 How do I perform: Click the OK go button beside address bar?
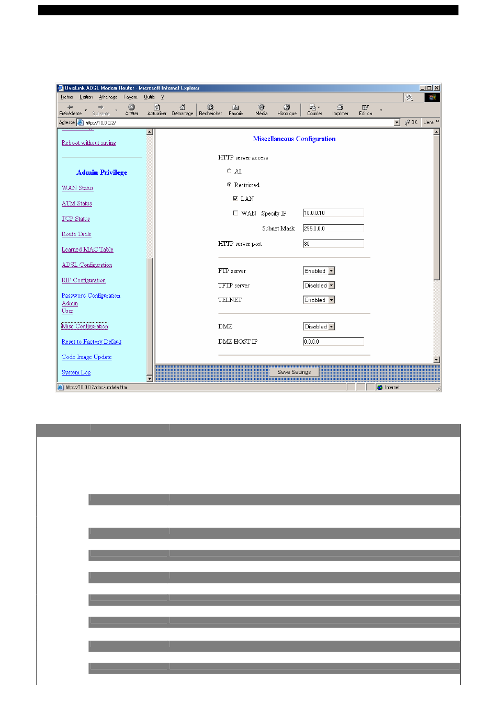tap(411, 122)
